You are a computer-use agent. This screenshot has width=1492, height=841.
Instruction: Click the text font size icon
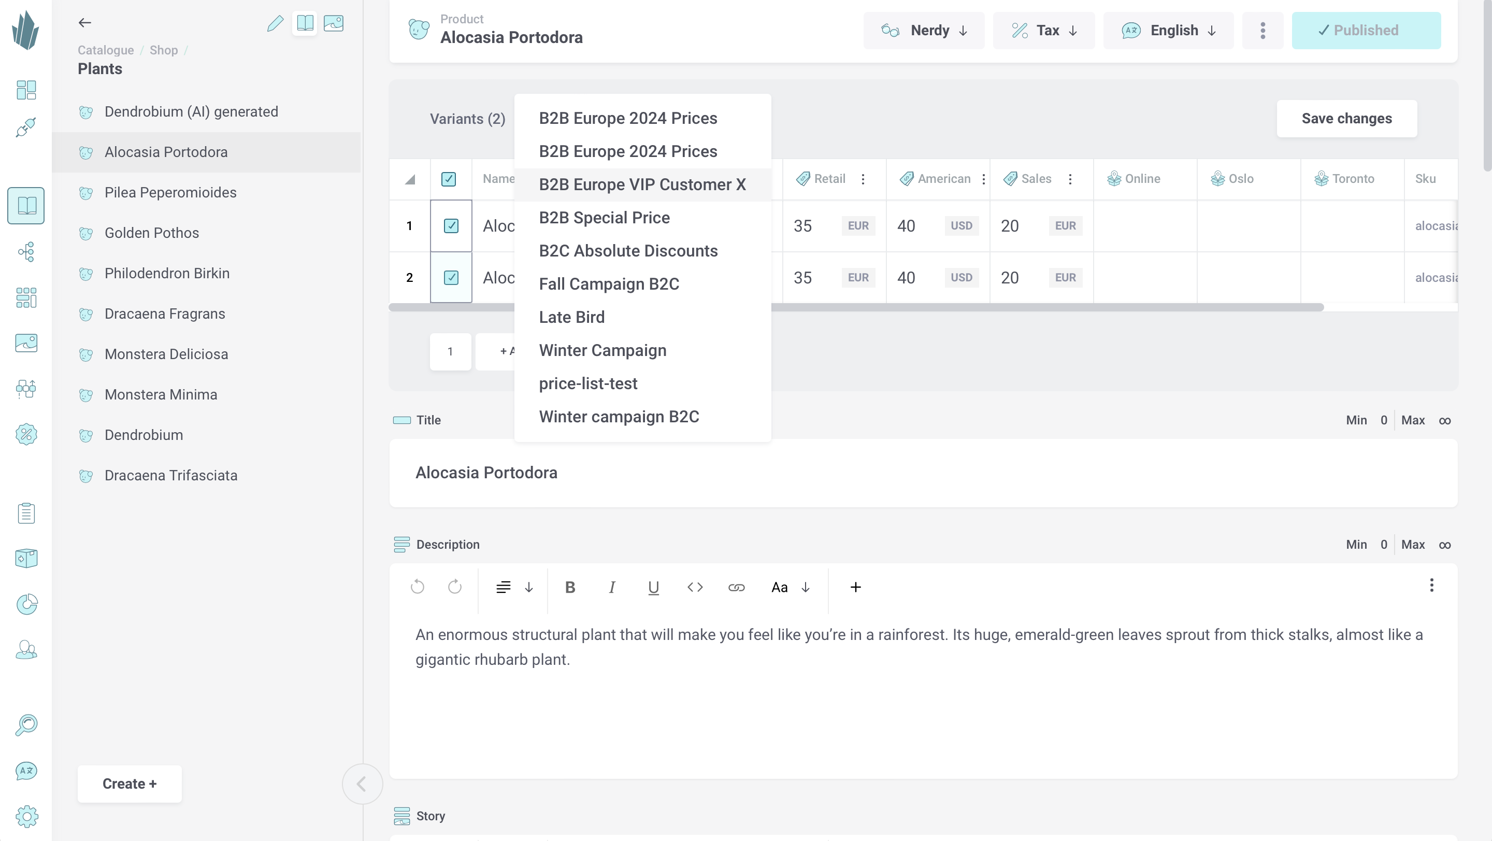[779, 587]
